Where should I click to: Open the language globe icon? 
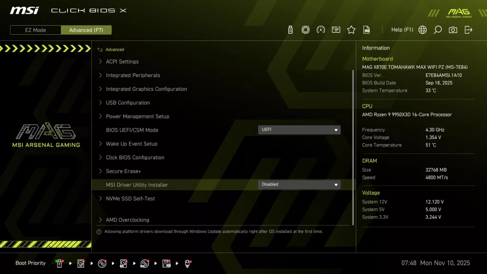pyautogui.click(x=422, y=29)
